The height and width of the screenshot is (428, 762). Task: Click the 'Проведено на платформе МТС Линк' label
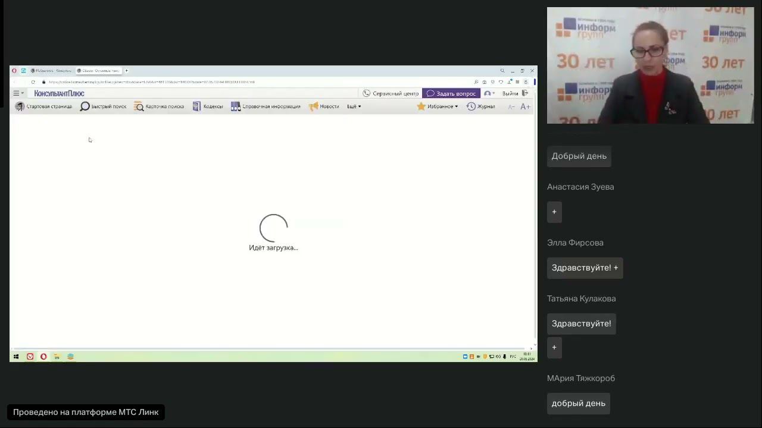point(86,412)
